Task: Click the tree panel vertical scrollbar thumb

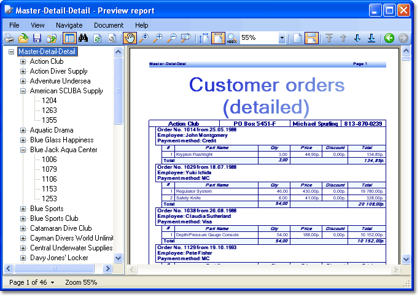Action: tap(118, 91)
